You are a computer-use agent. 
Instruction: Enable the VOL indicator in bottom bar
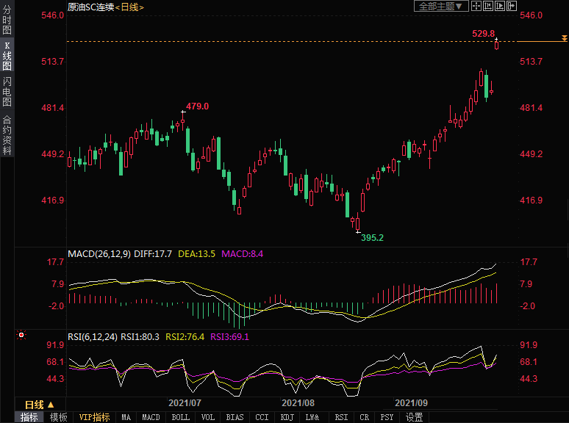click(208, 417)
